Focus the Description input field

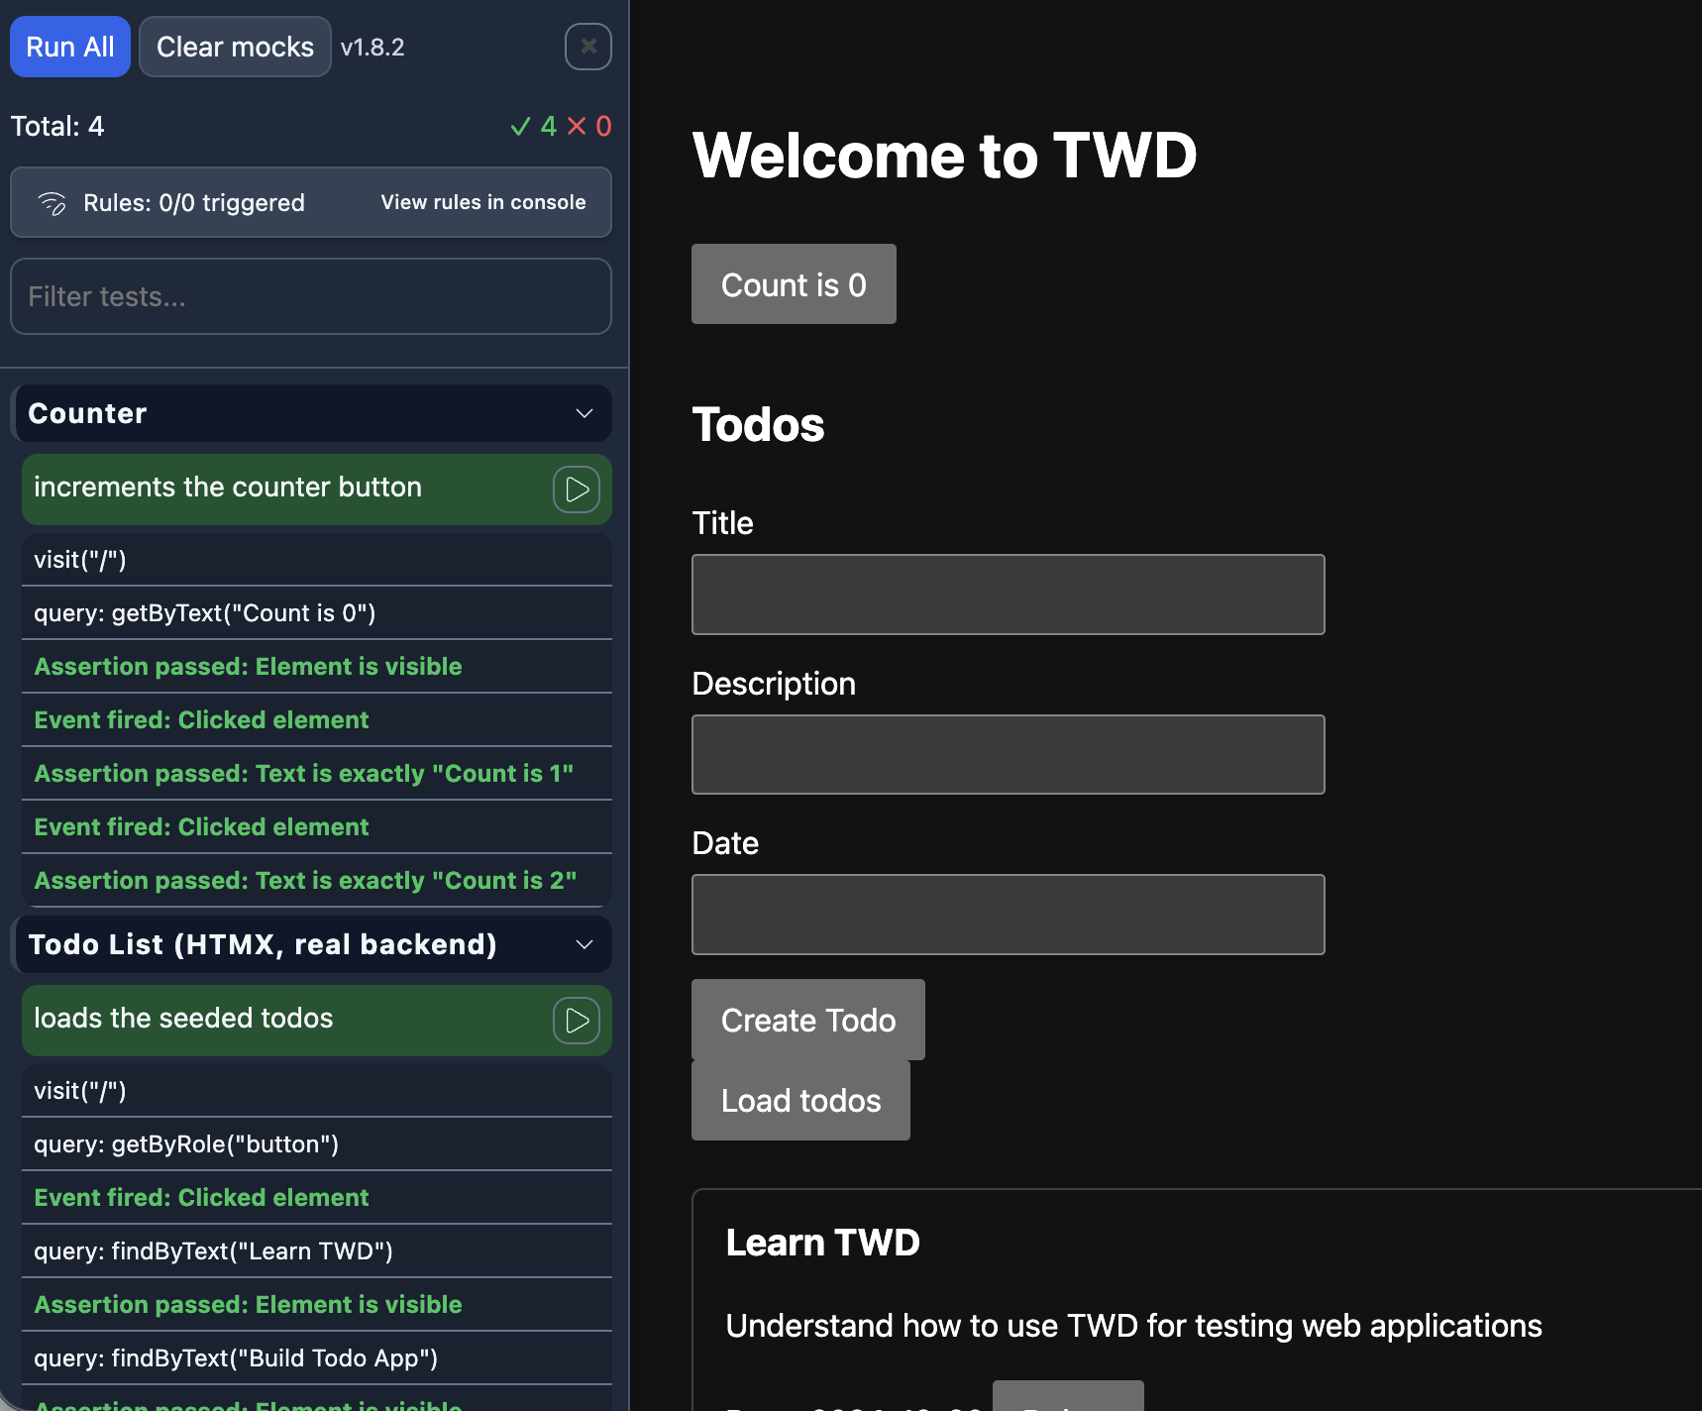(1009, 755)
